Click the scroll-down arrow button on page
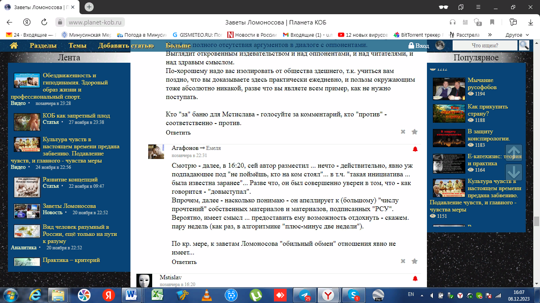 click(x=514, y=172)
